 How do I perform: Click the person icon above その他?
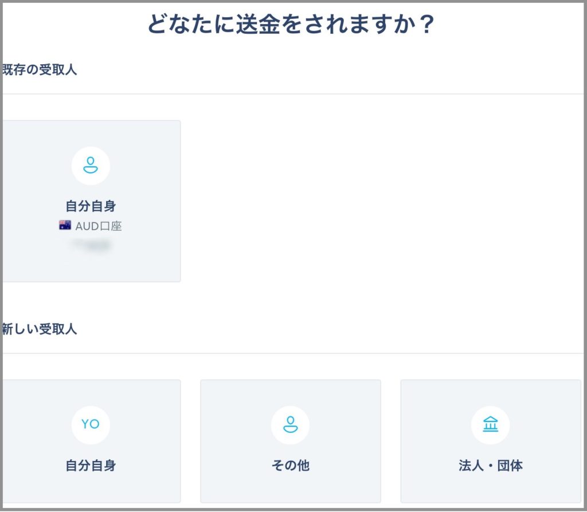291,424
